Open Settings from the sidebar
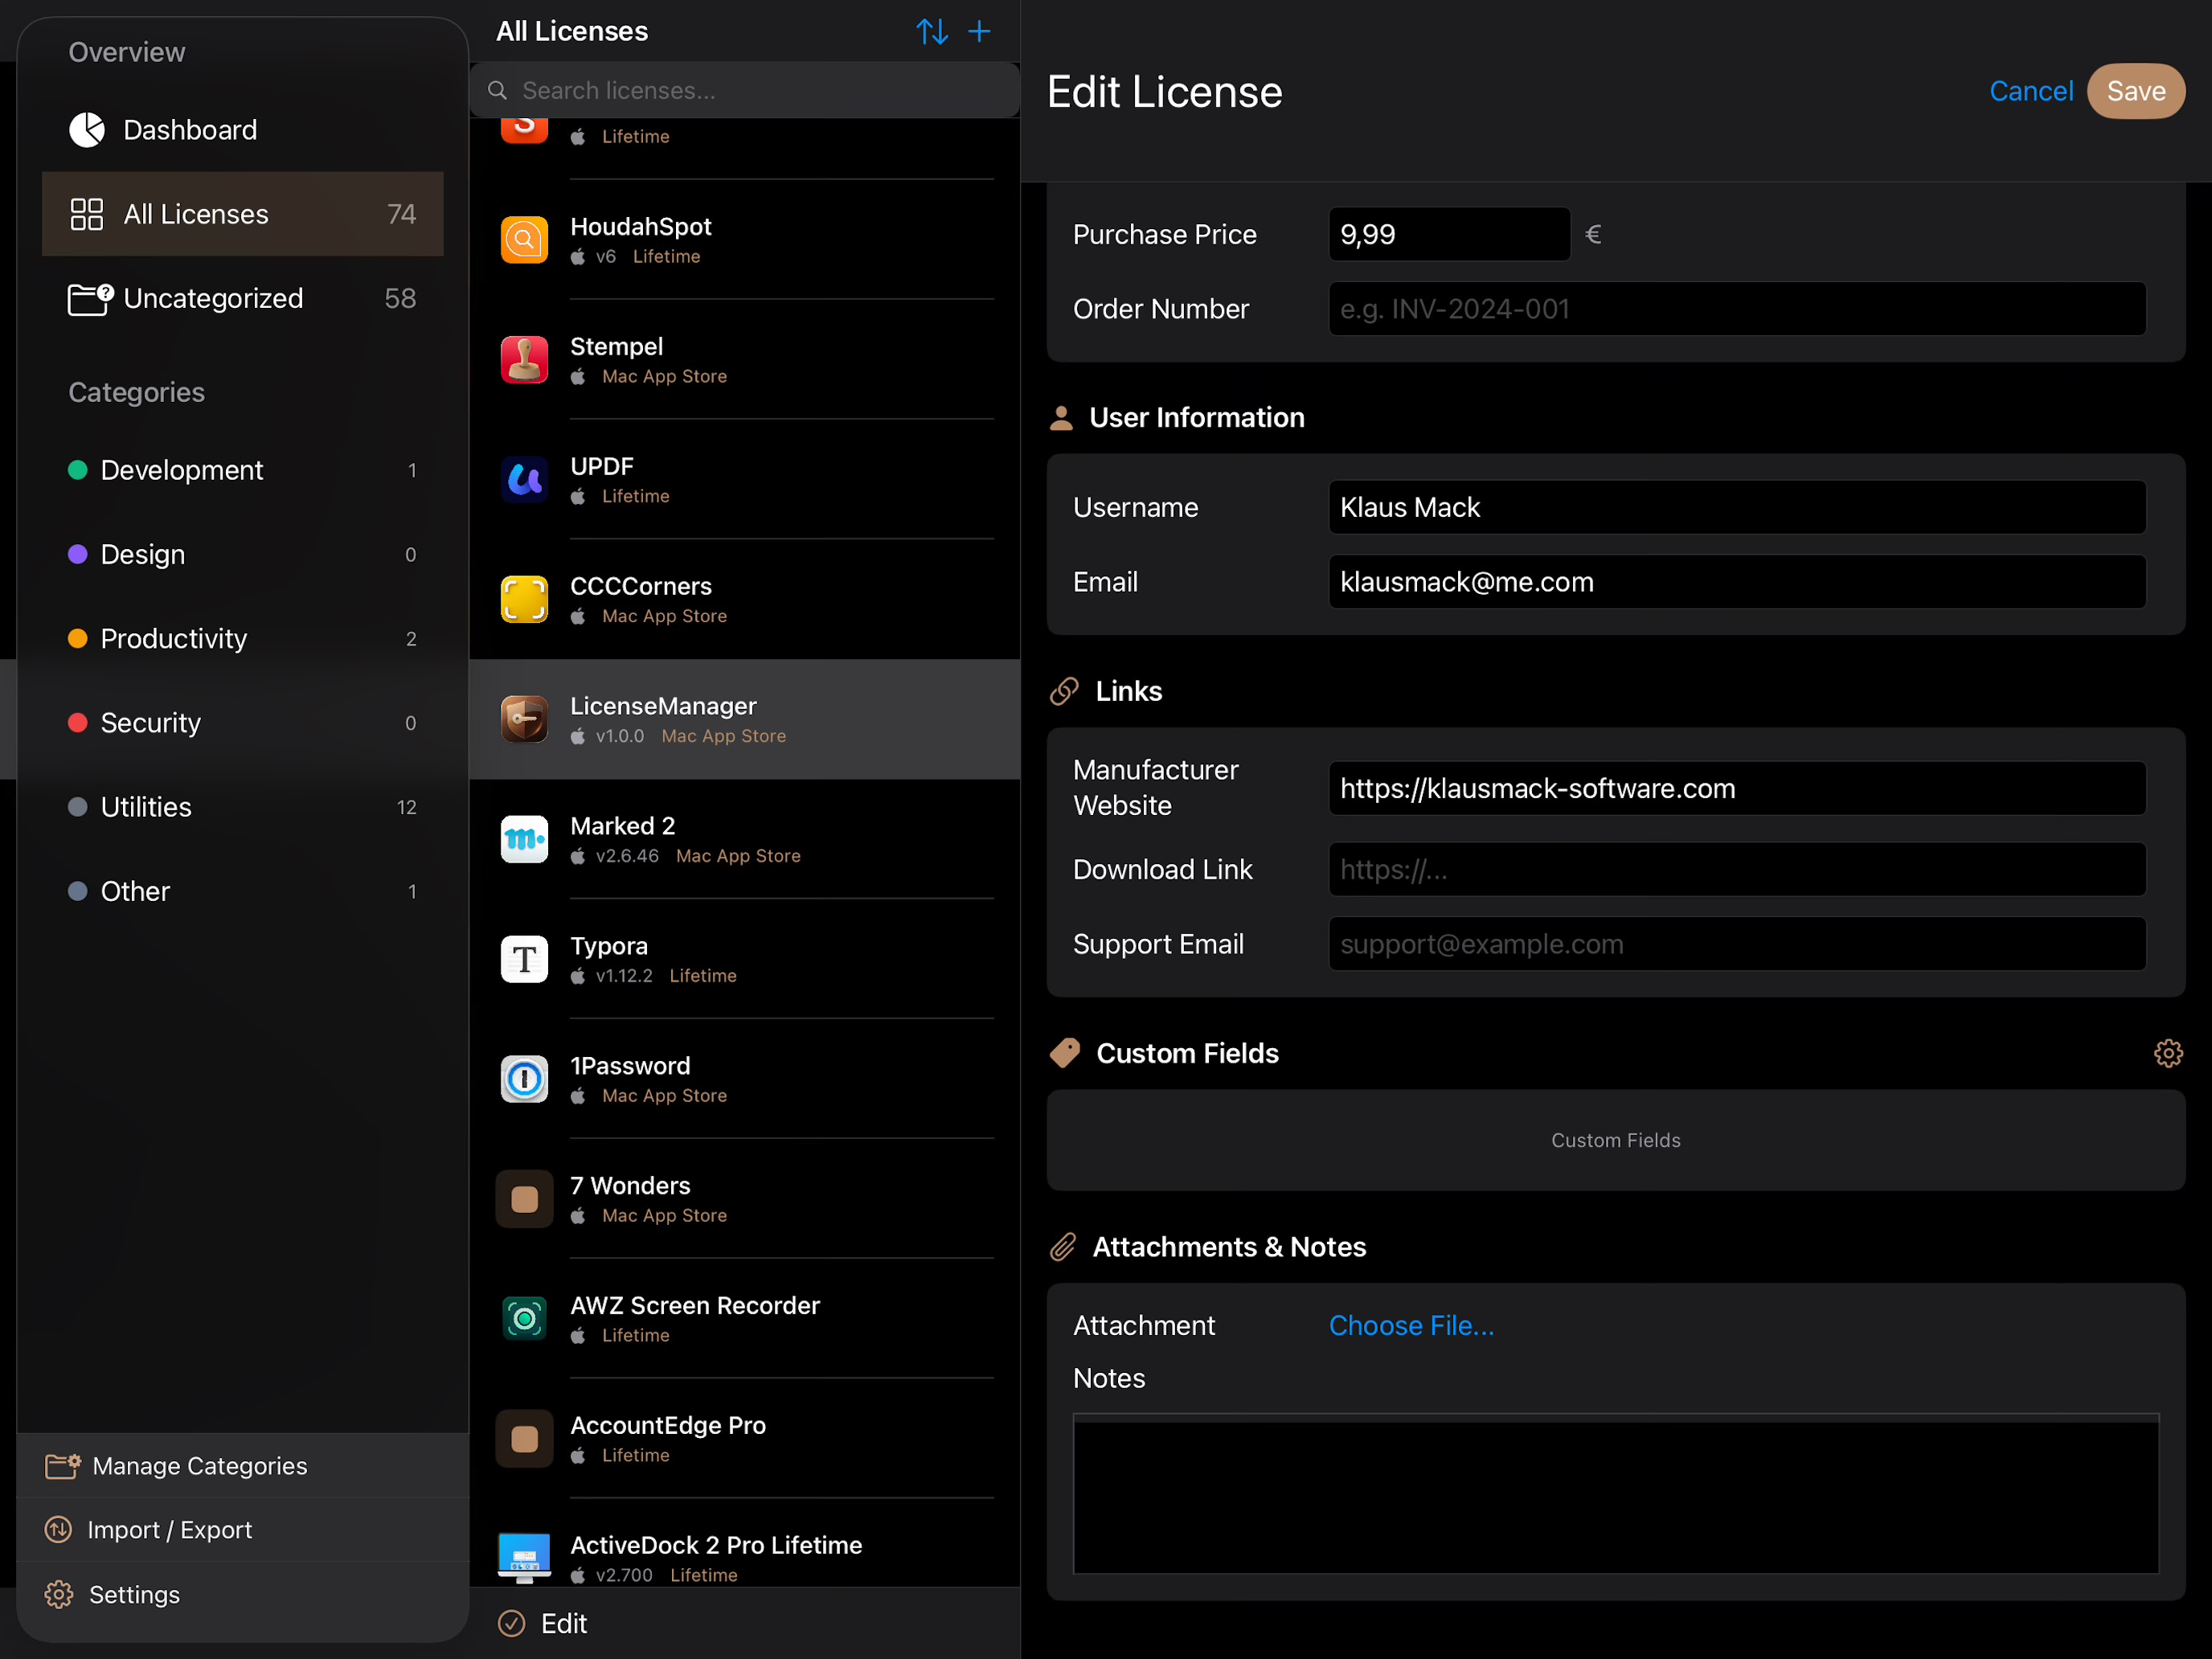 pos(243,1594)
